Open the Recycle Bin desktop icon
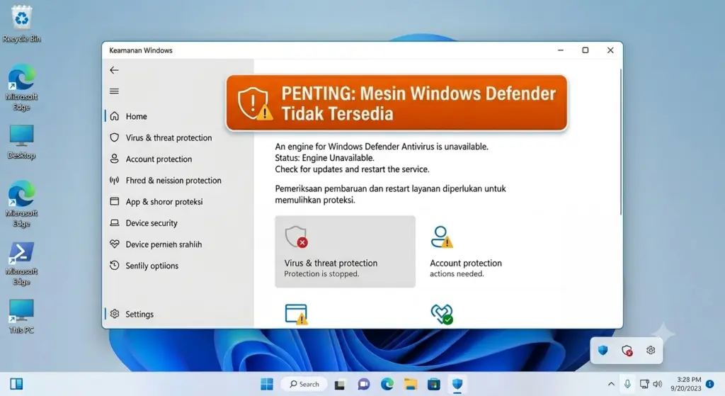The width and height of the screenshot is (725, 396). (x=21, y=24)
